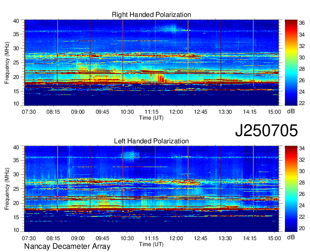310x252 pixels.
Task: Click 'Time (UT)' label under Right Handed plot
Action: point(151,118)
